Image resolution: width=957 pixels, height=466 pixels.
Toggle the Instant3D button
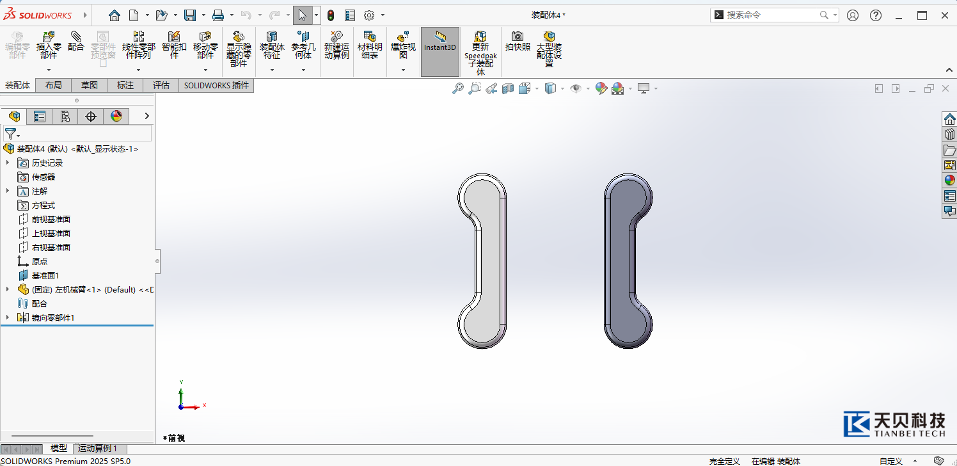439,38
